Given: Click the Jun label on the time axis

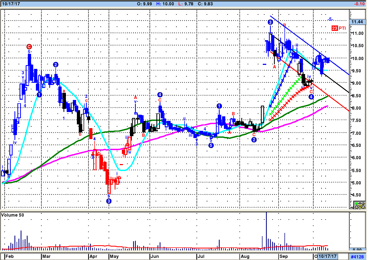Looking at the screenshot, I should pos(155,256).
